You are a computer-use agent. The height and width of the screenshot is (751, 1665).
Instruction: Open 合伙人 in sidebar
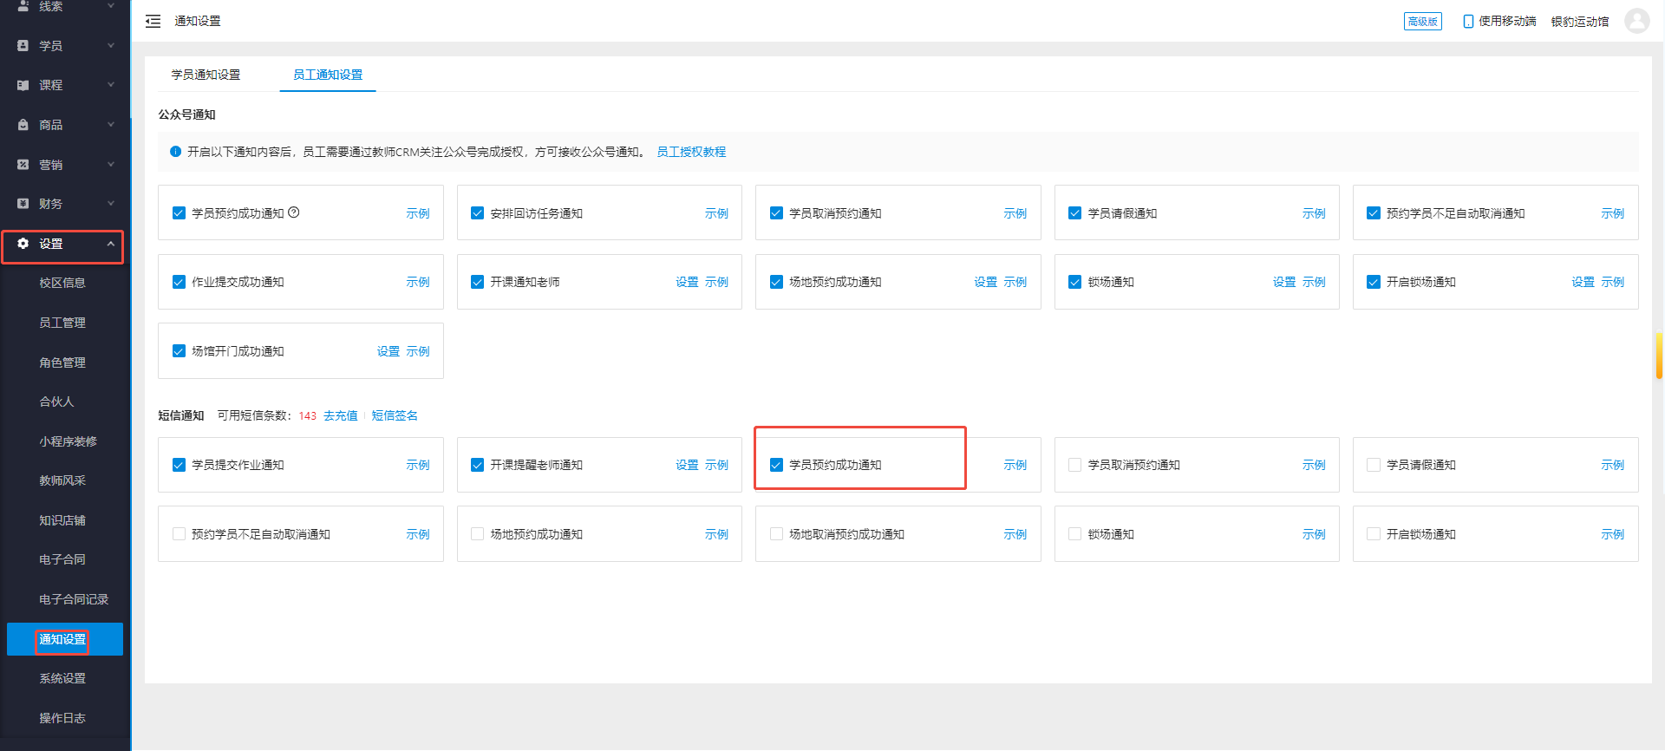coord(56,402)
